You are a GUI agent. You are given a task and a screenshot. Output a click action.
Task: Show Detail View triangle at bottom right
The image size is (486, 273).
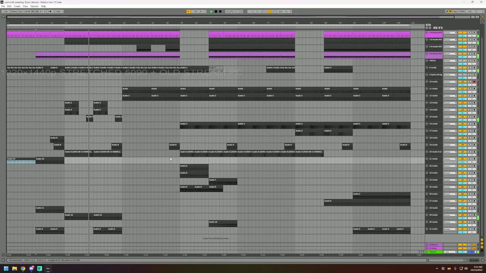point(483,260)
